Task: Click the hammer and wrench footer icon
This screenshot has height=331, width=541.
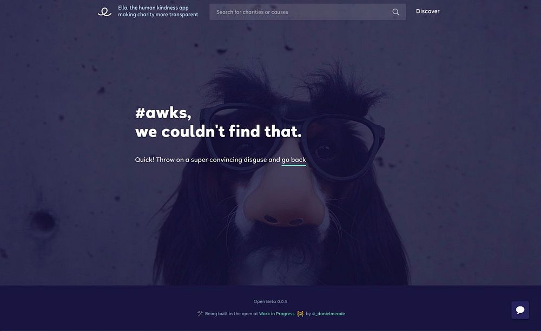Action: pos(200,313)
